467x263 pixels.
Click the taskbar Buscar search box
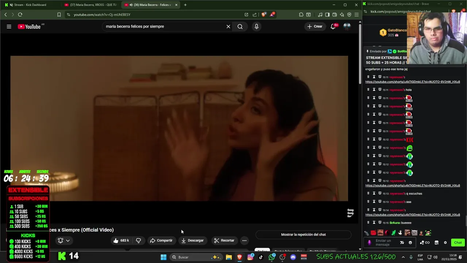196,257
